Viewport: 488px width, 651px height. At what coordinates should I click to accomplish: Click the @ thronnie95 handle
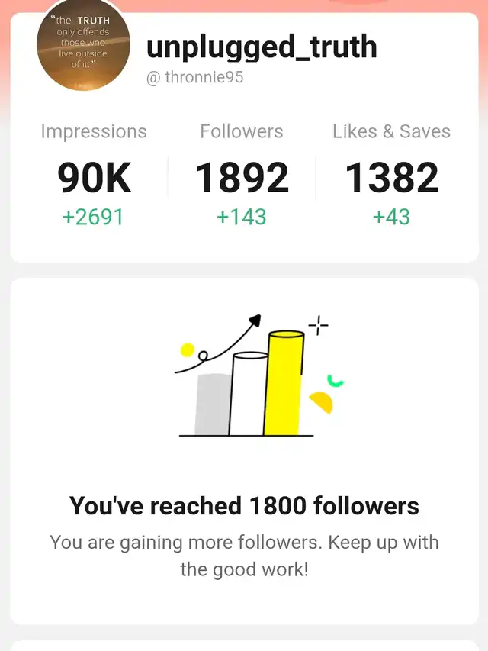(x=194, y=77)
